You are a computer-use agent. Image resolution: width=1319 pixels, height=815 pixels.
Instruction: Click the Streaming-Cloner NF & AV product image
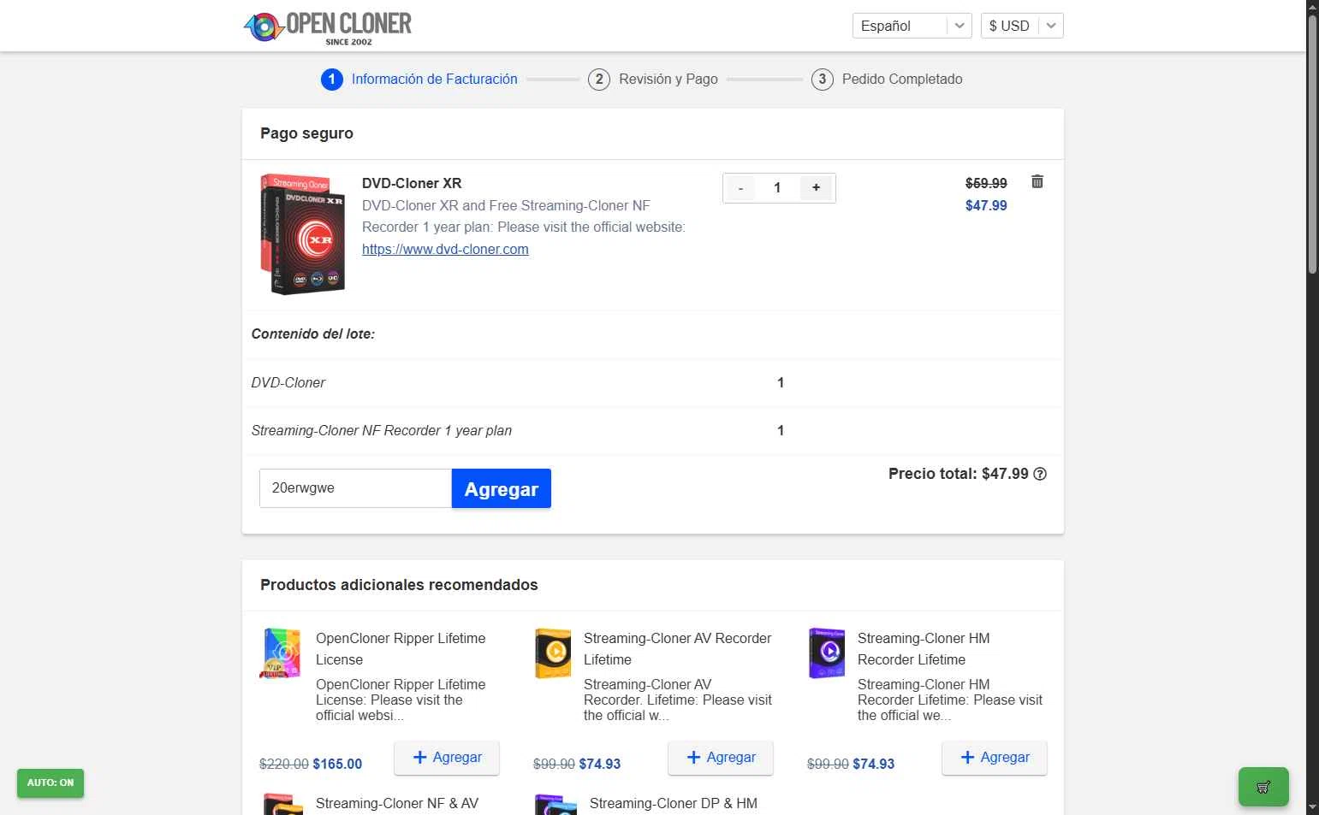(282, 805)
